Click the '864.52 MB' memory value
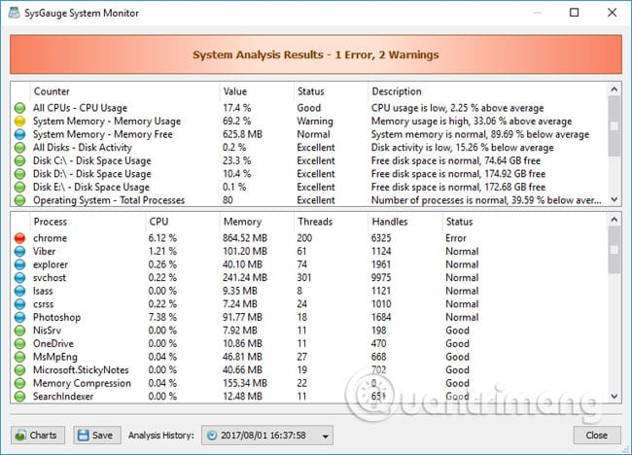The image size is (632, 455). (245, 238)
